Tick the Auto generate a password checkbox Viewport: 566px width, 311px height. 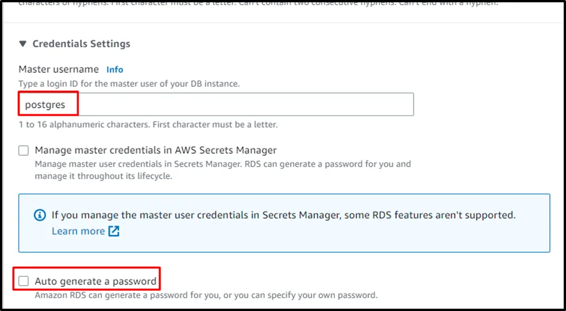pyautogui.click(x=24, y=281)
